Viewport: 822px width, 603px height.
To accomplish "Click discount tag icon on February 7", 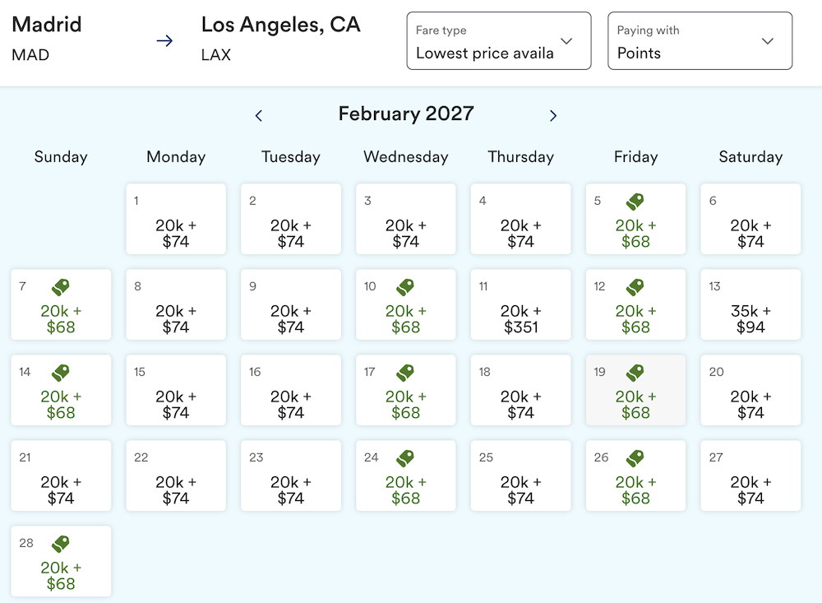I will (x=60, y=286).
